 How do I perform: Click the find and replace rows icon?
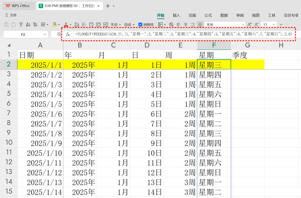tap(77, 25)
